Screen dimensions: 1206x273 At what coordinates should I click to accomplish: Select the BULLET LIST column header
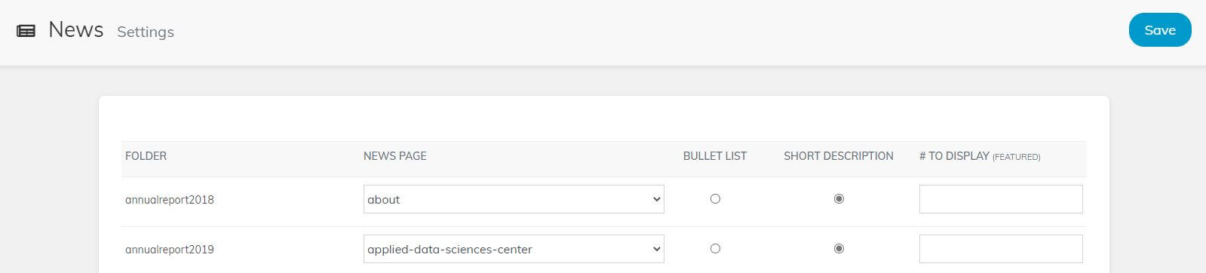tap(715, 156)
